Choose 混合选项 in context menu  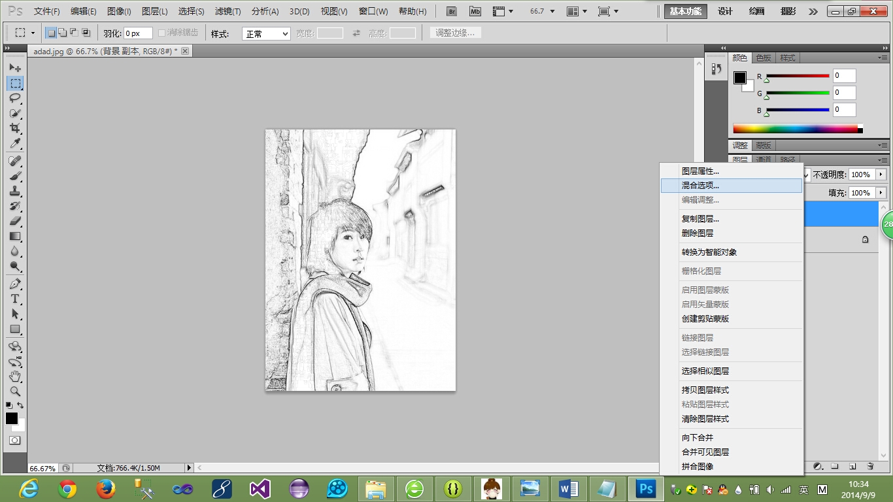point(732,186)
